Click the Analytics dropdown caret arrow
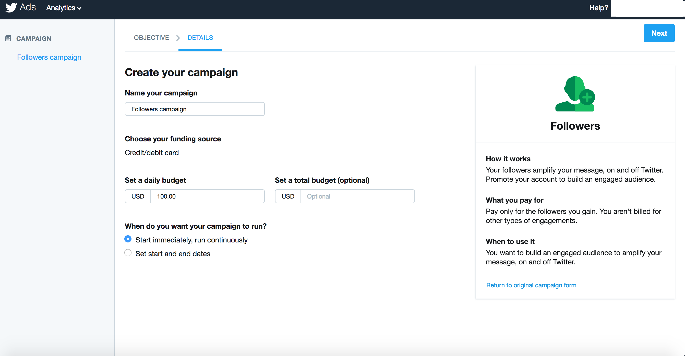Screen dimensions: 685x356 [x=79, y=8]
